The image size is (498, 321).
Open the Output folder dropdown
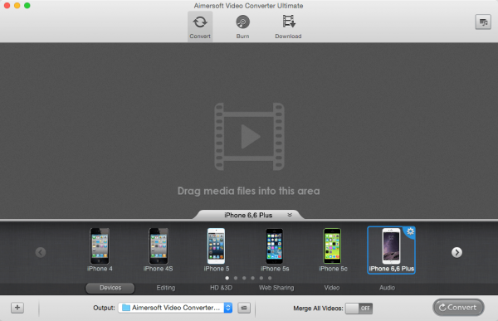pos(175,308)
